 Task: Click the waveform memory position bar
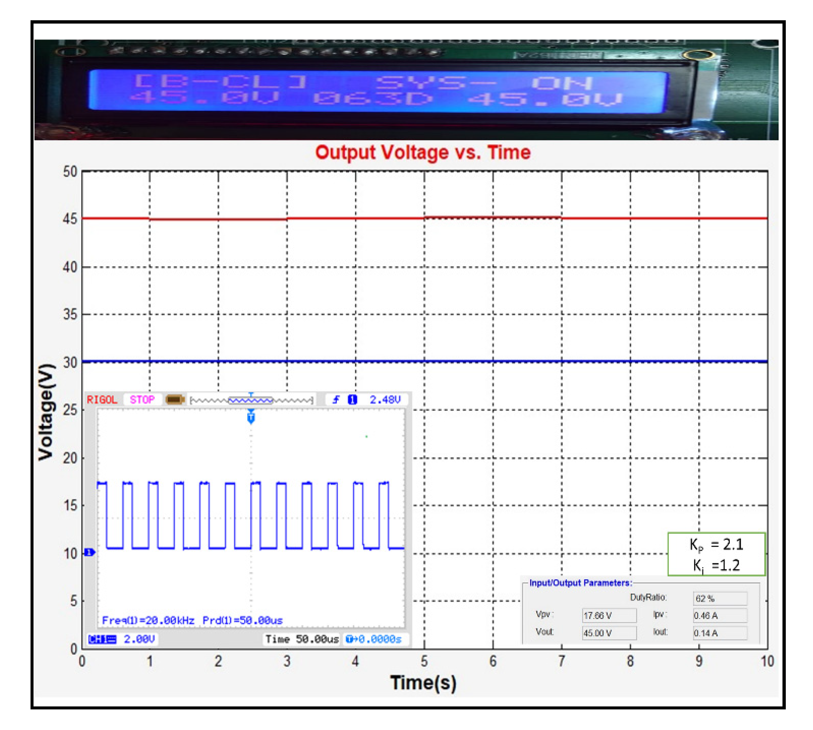pyautogui.click(x=251, y=400)
